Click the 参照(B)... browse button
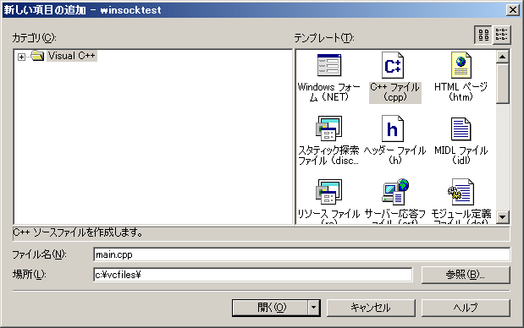The height and width of the screenshot is (328, 524). [x=466, y=275]
